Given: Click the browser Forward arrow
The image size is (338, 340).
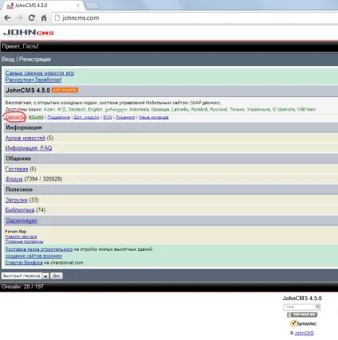Looking at the screenshot, I should (19, 18).
